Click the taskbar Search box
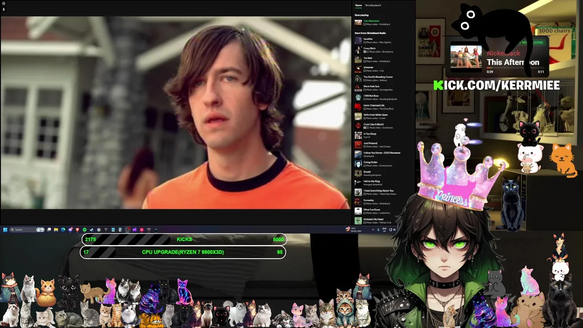583x328 pixels. pyautogui.click(x=28, y=230)
